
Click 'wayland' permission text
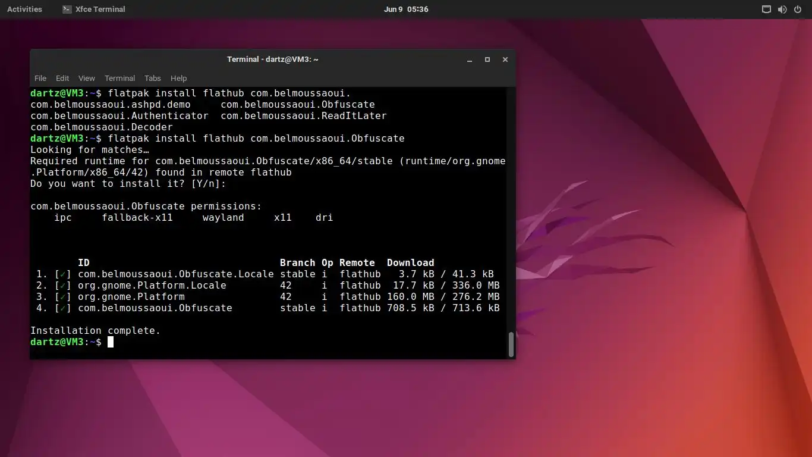[224, 218]
